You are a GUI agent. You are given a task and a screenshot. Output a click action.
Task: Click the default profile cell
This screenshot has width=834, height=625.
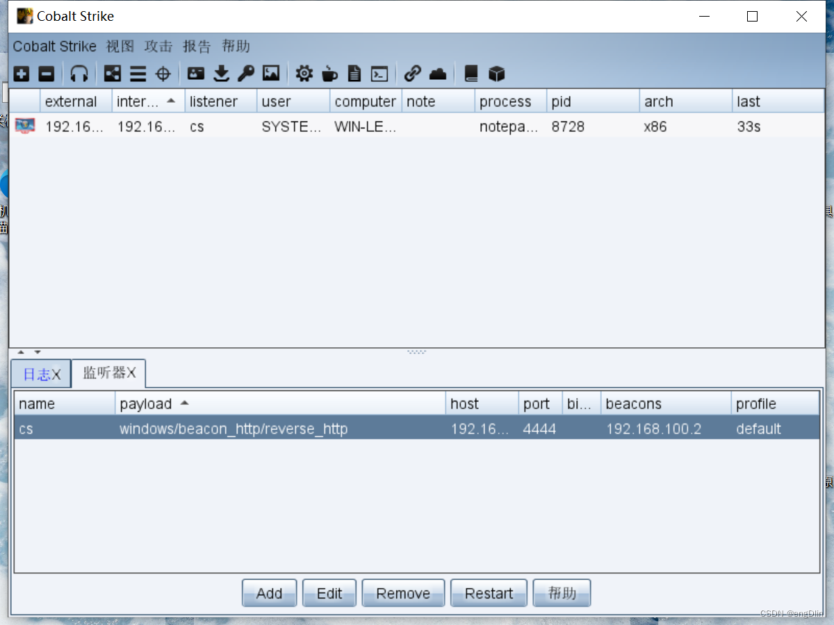[x=776, y=428]
